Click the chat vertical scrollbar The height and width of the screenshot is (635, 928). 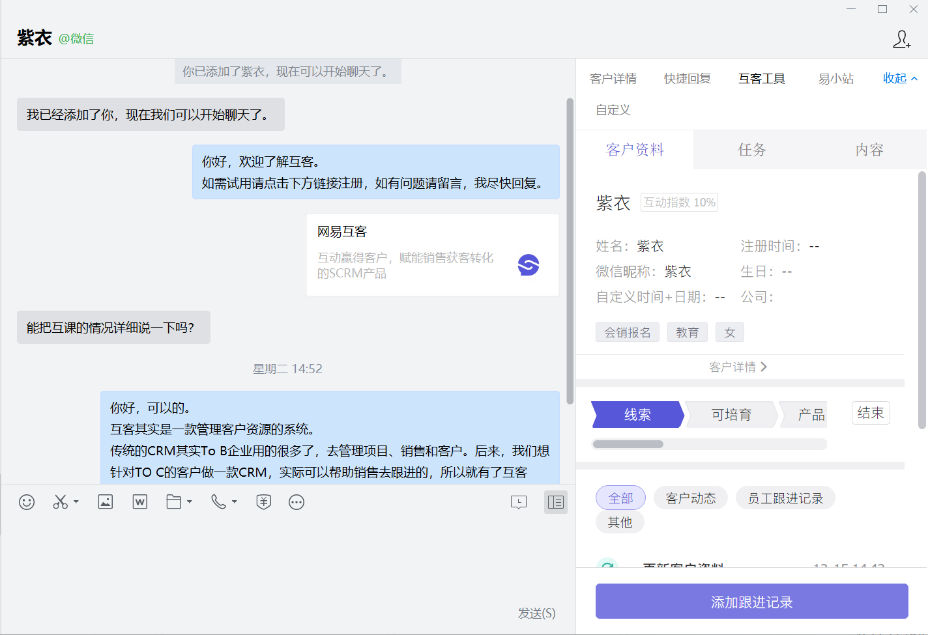[570, 251]
